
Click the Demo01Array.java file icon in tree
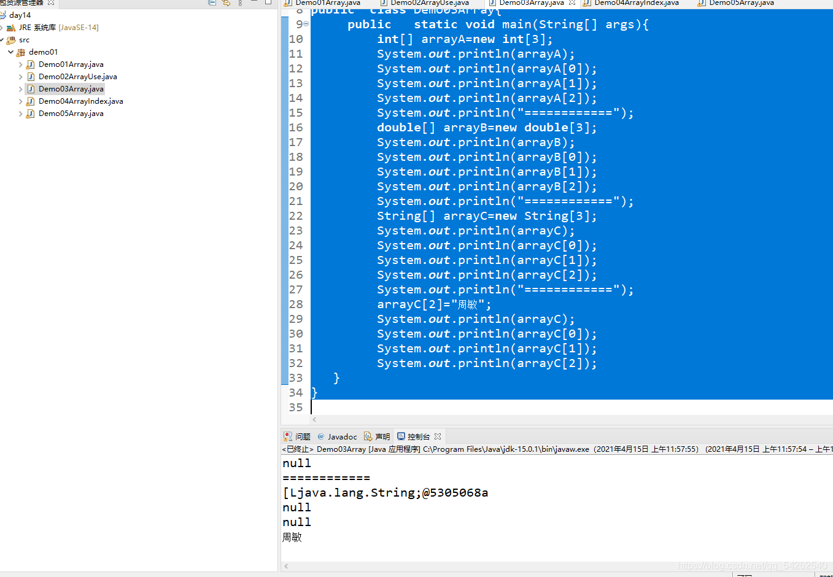[31, 64]
